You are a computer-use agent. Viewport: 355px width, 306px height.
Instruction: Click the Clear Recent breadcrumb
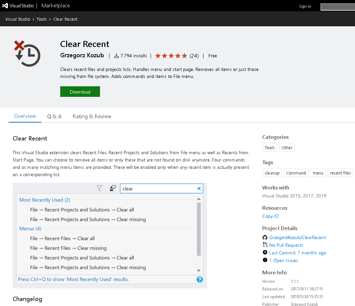pos(65,19)
